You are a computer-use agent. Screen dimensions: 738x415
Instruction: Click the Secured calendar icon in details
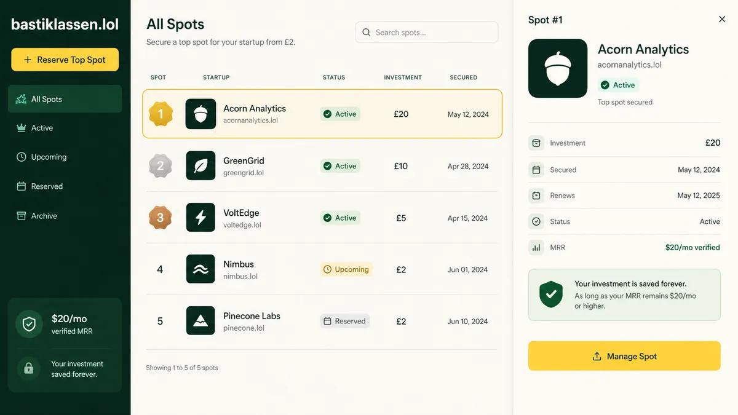(x=536, y=170)
